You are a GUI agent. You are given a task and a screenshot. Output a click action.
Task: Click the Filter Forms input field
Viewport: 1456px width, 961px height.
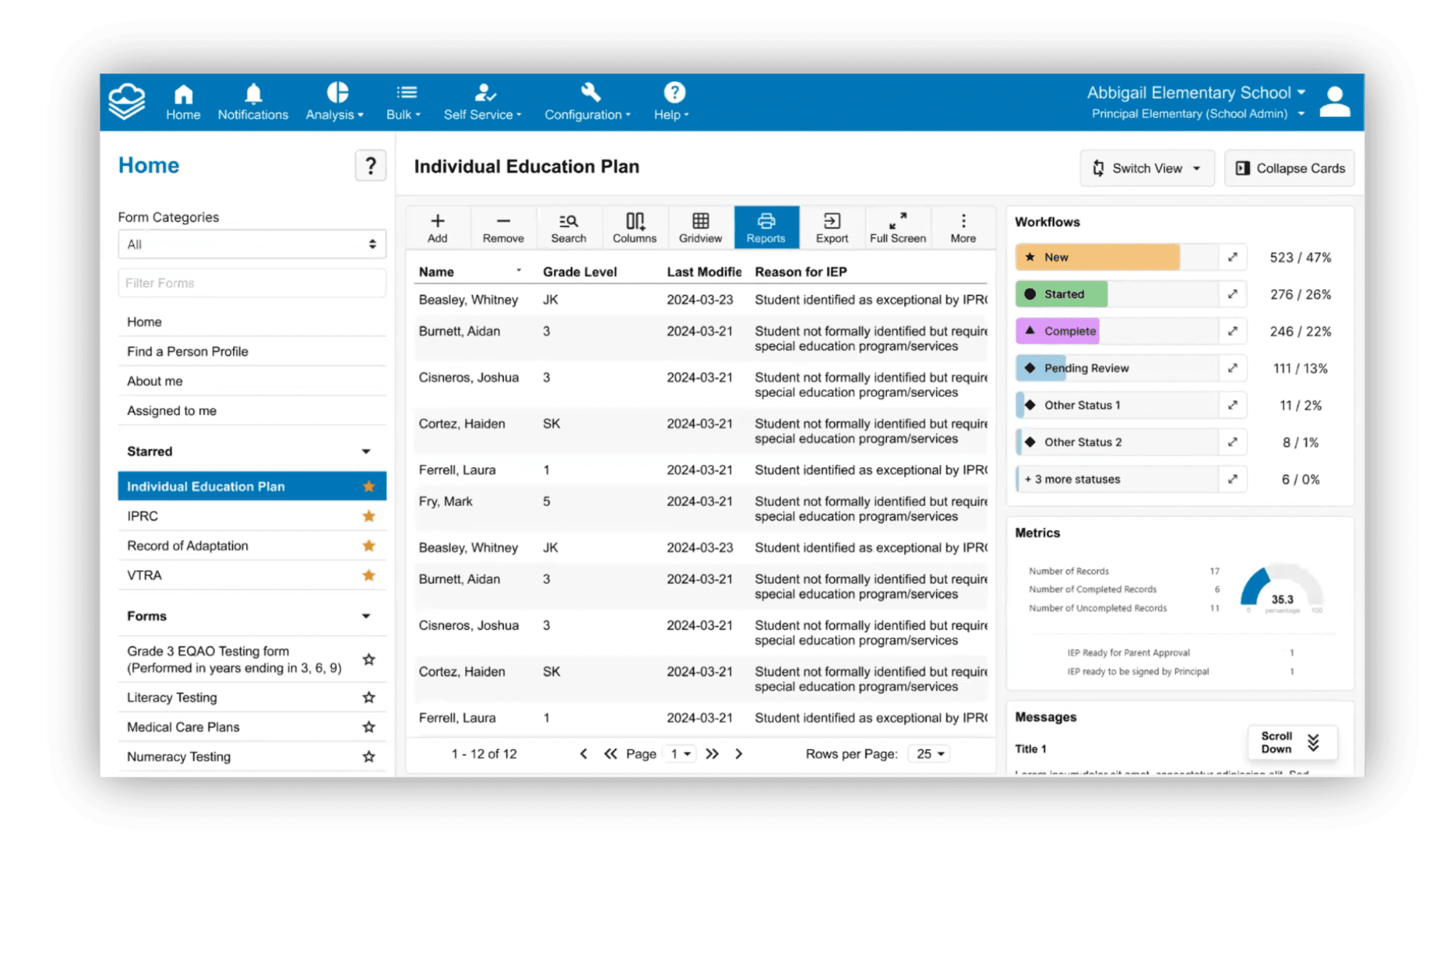coord(252,283)
